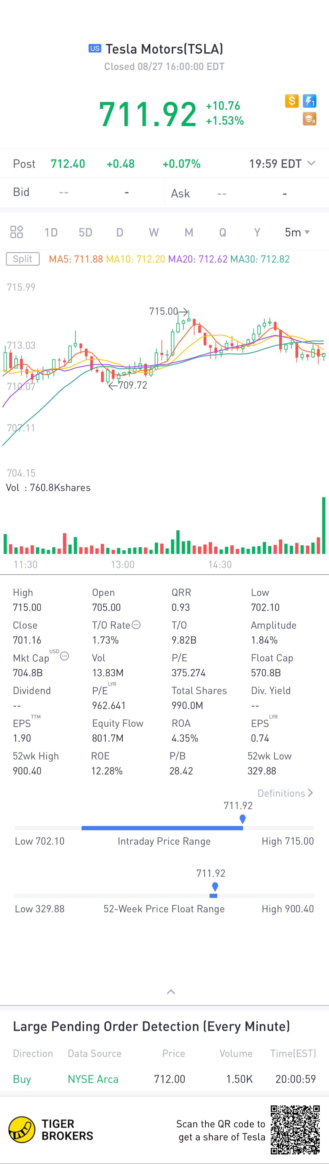Open the chart layout grid icon

click(17, 232)
